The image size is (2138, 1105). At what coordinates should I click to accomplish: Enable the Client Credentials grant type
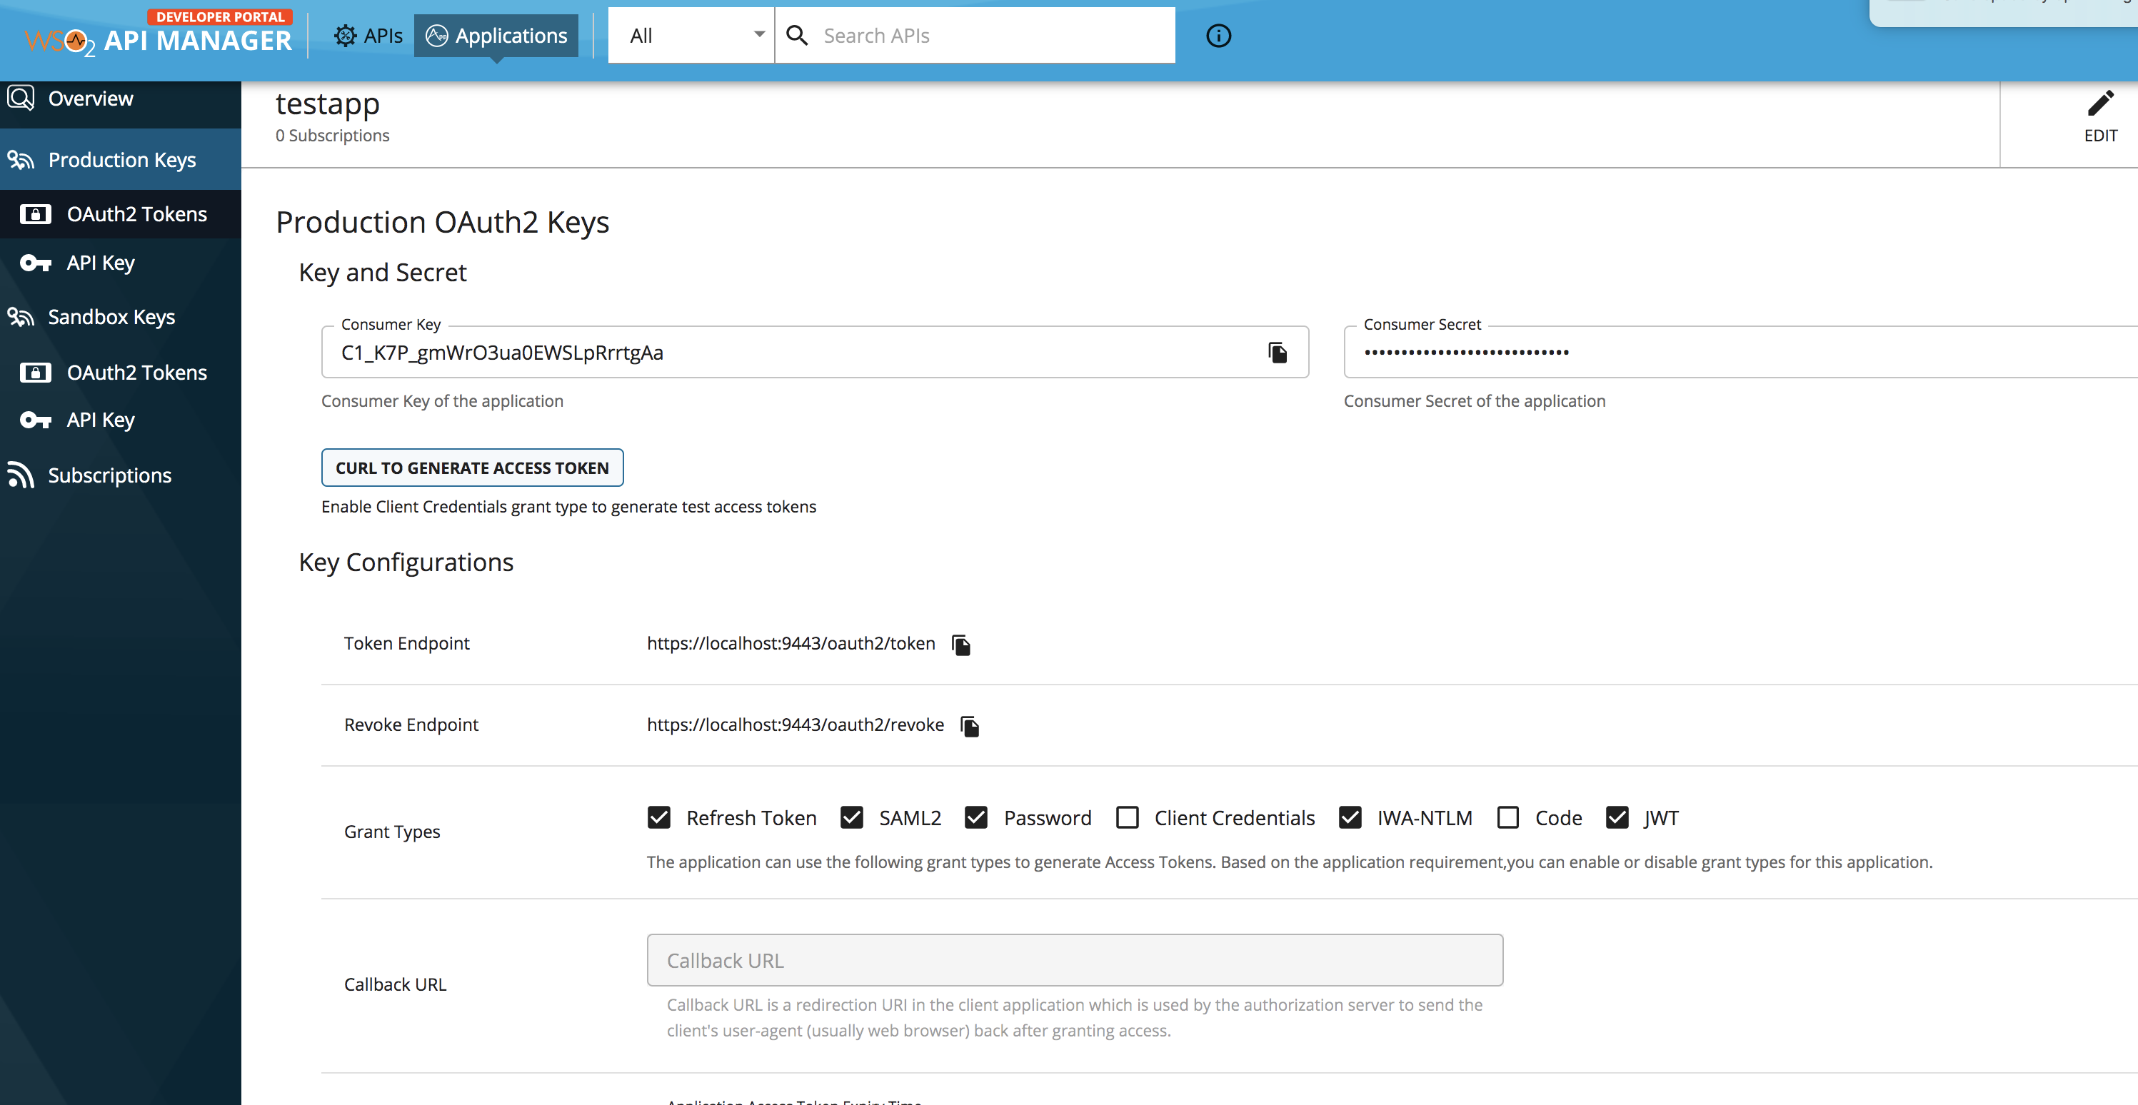click(x=1127, y=818)
